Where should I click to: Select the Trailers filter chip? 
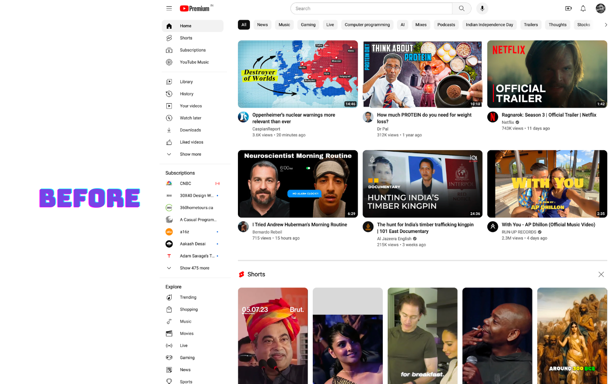pyautogui.click(x=531, y=24)
